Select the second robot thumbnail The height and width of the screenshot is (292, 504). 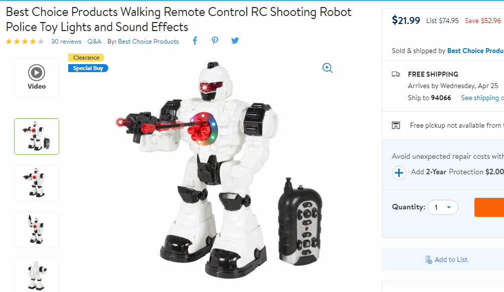coord(37,183)
